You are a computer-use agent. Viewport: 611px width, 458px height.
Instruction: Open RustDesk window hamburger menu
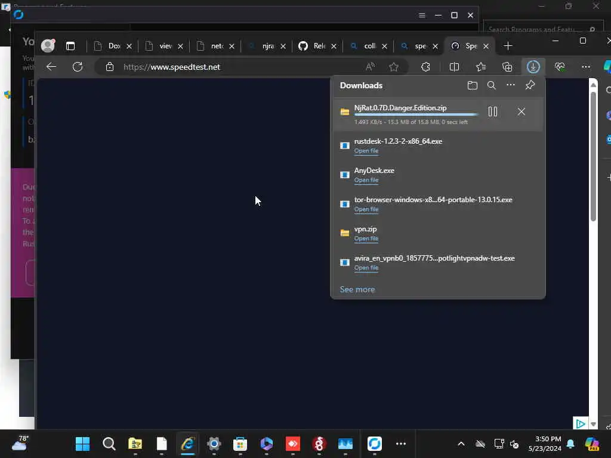tap(422, 15)
